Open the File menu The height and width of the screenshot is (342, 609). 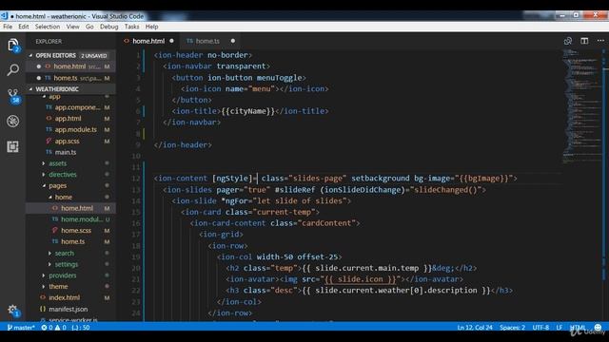(x=8, y=27)
